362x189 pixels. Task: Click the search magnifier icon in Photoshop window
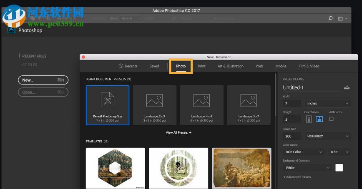pyautogui.click(x=330, y=18)
